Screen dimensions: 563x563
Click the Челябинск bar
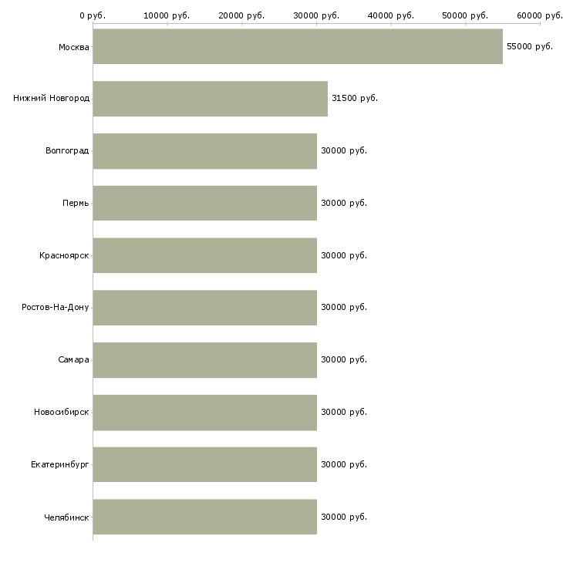204,517
